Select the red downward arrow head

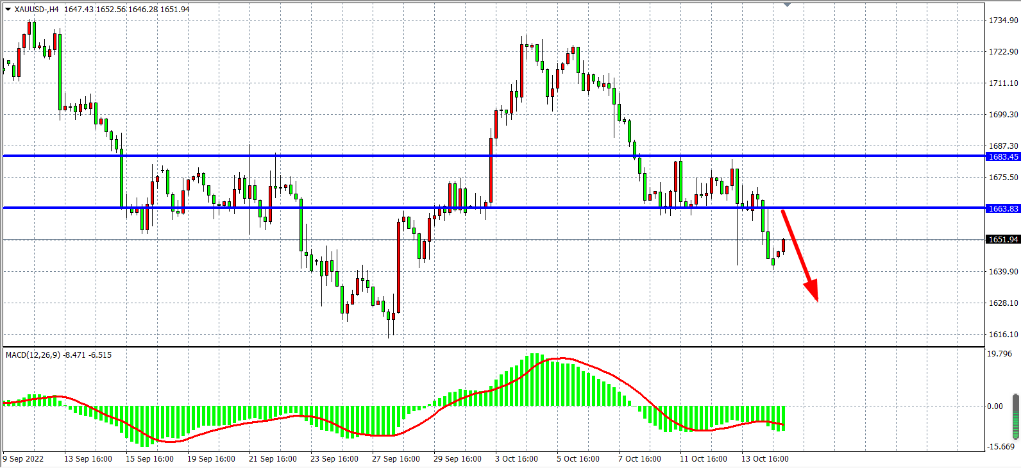pyautogui.click(x=813, y=292)
